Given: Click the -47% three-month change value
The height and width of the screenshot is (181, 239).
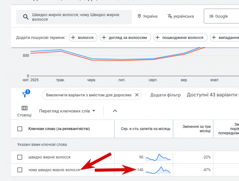Looking at the screenshot, I should pyautogui.click(x=206, y=170).
